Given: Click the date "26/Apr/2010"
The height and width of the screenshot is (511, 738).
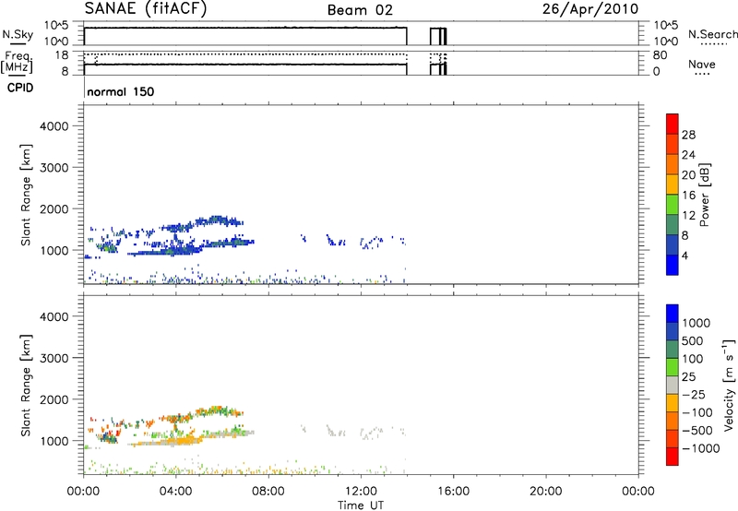Looking at the screenshot, I should [x=590, y=9].
